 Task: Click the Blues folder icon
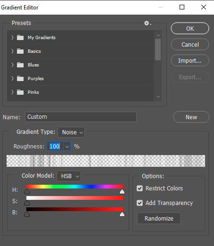20,65
